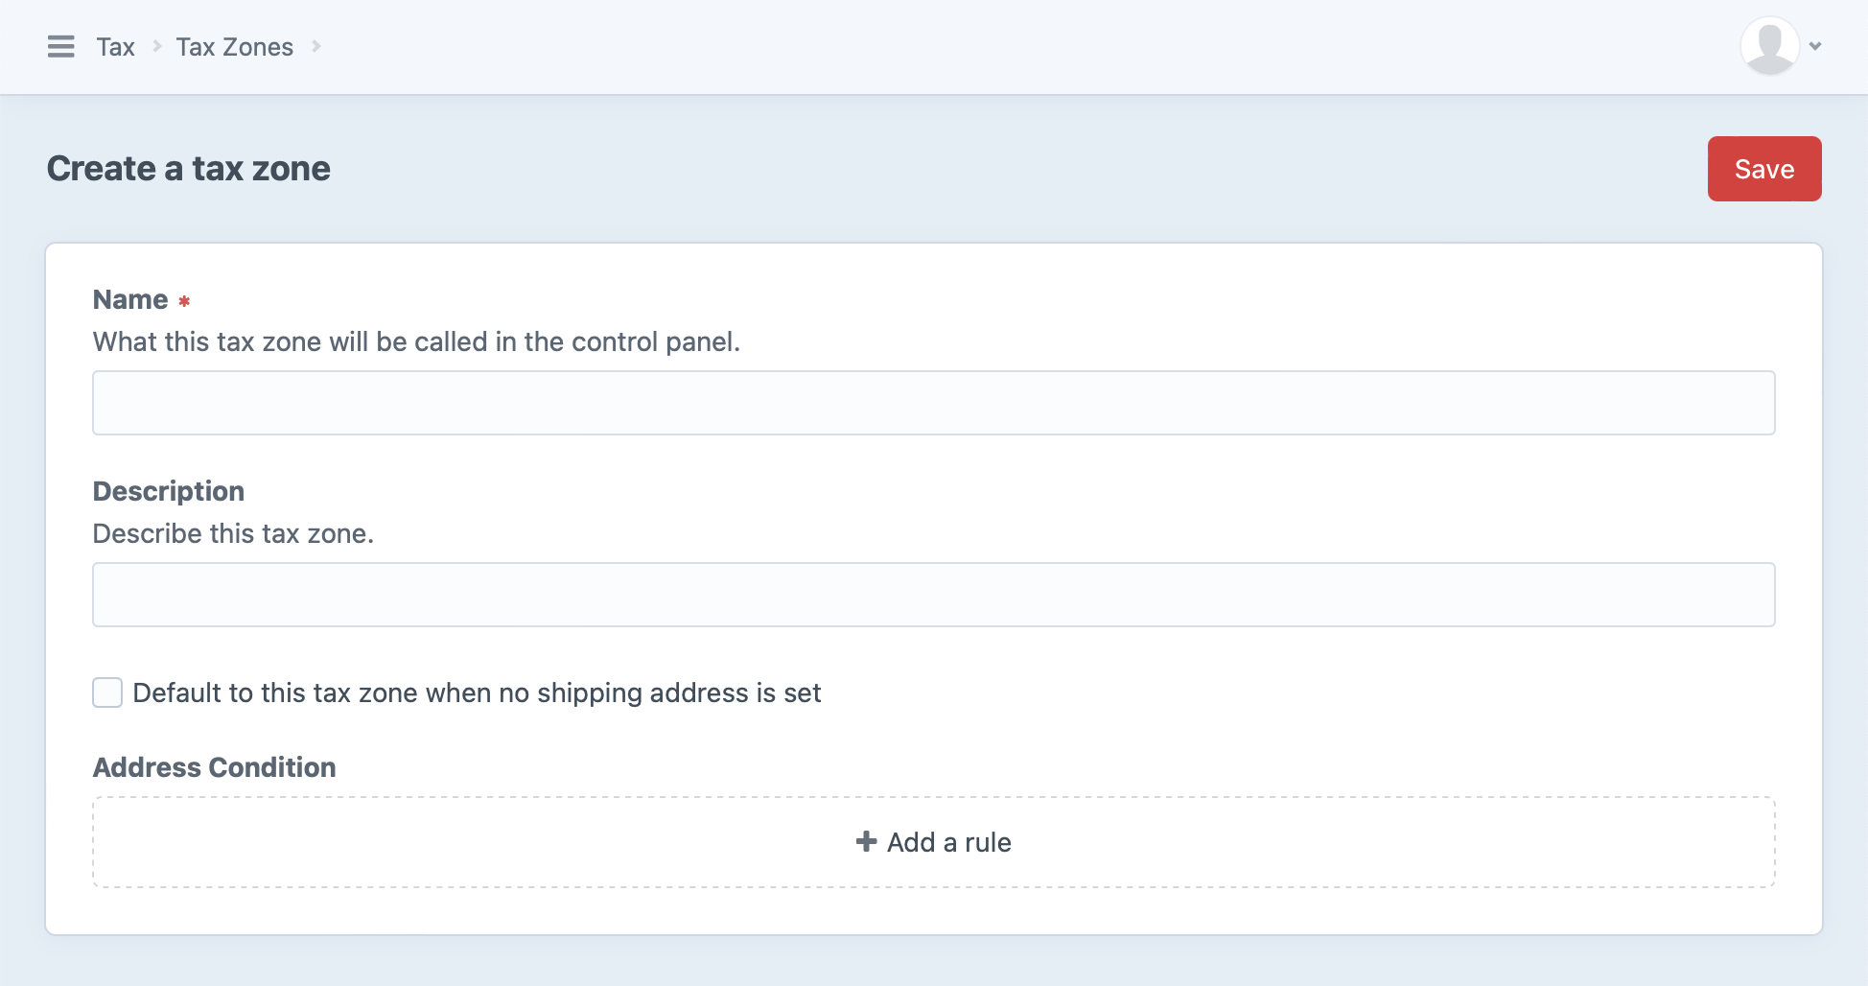Screen dimensions: 1868x986
Task: Click the Address Condition heading
Action: (214, 767)
